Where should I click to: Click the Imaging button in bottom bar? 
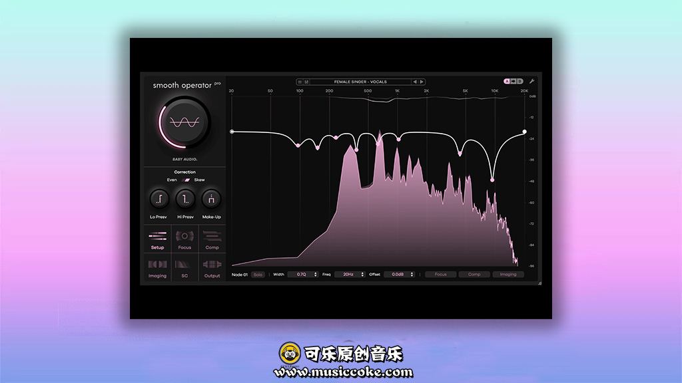tap(508, 275)
